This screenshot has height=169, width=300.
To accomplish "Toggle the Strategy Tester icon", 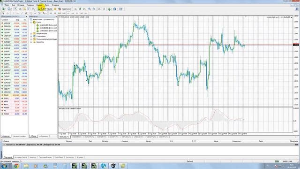I will tap(33, 9).
